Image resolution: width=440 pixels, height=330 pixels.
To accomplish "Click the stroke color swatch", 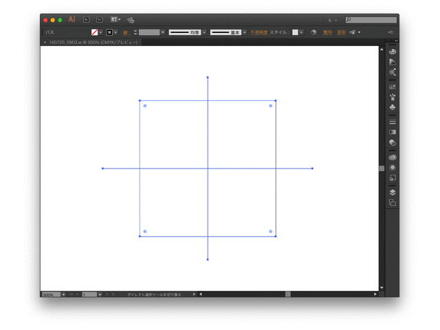I will [109, 32].
